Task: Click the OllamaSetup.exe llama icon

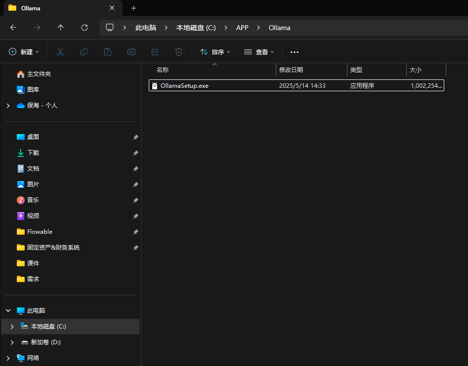Action: pyautogui.click(x=155, y=85)
